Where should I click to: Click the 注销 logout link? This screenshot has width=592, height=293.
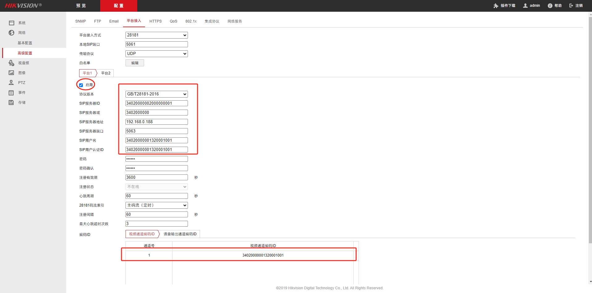pos(579,6)
